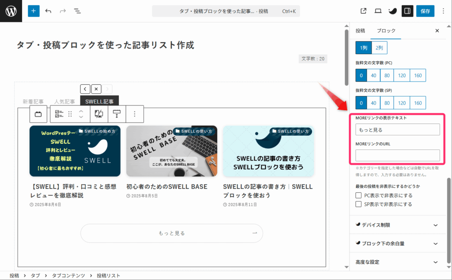Click タブ in the breadcrumb
This screenshot has width=452, height=280.
35,276
